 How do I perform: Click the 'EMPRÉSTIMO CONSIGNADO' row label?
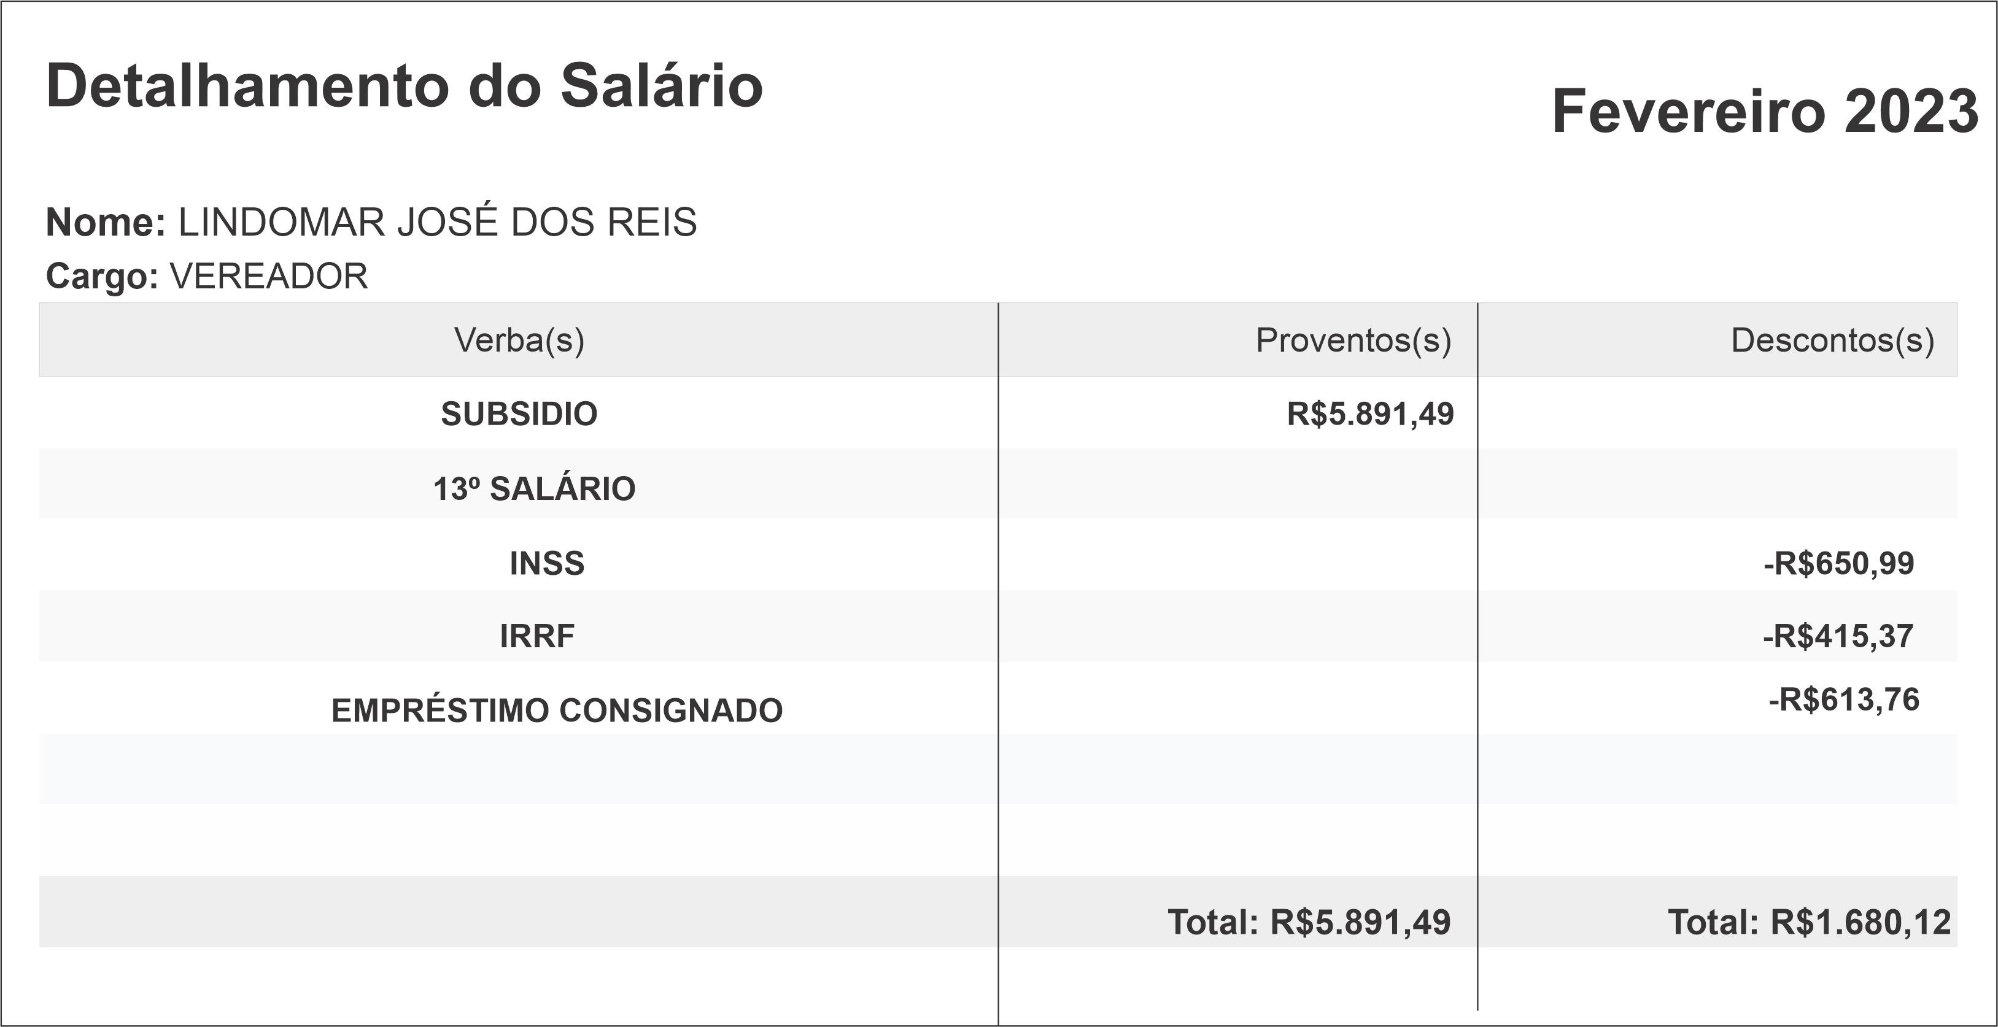(557, 711)
